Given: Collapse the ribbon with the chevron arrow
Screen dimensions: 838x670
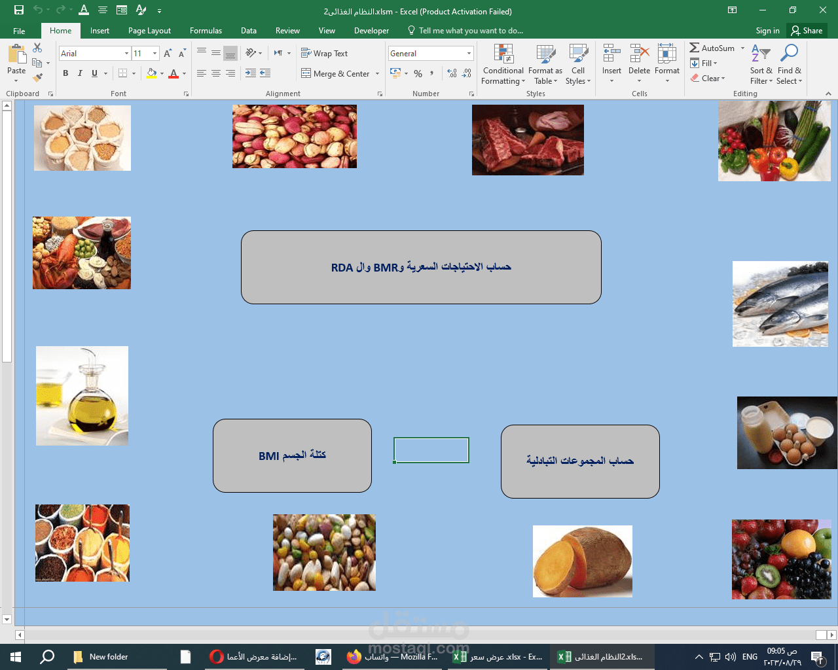Looking at the screenshot, I should click(828, 94).
